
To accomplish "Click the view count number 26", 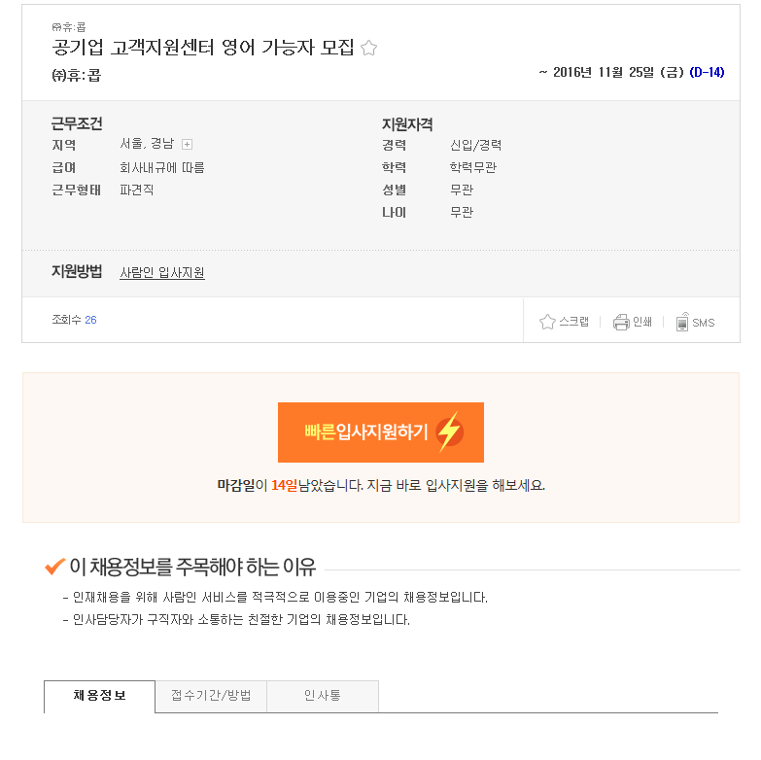I will click(x=90, y=320).
